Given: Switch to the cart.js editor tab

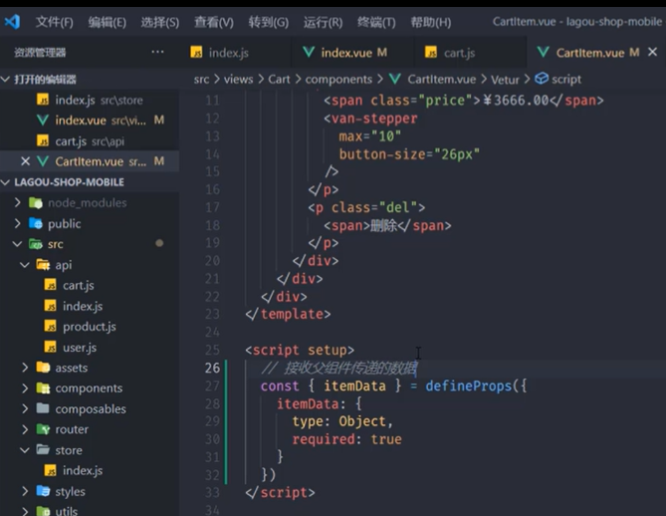Looking at the screenshot, I should tap(471, 53).
